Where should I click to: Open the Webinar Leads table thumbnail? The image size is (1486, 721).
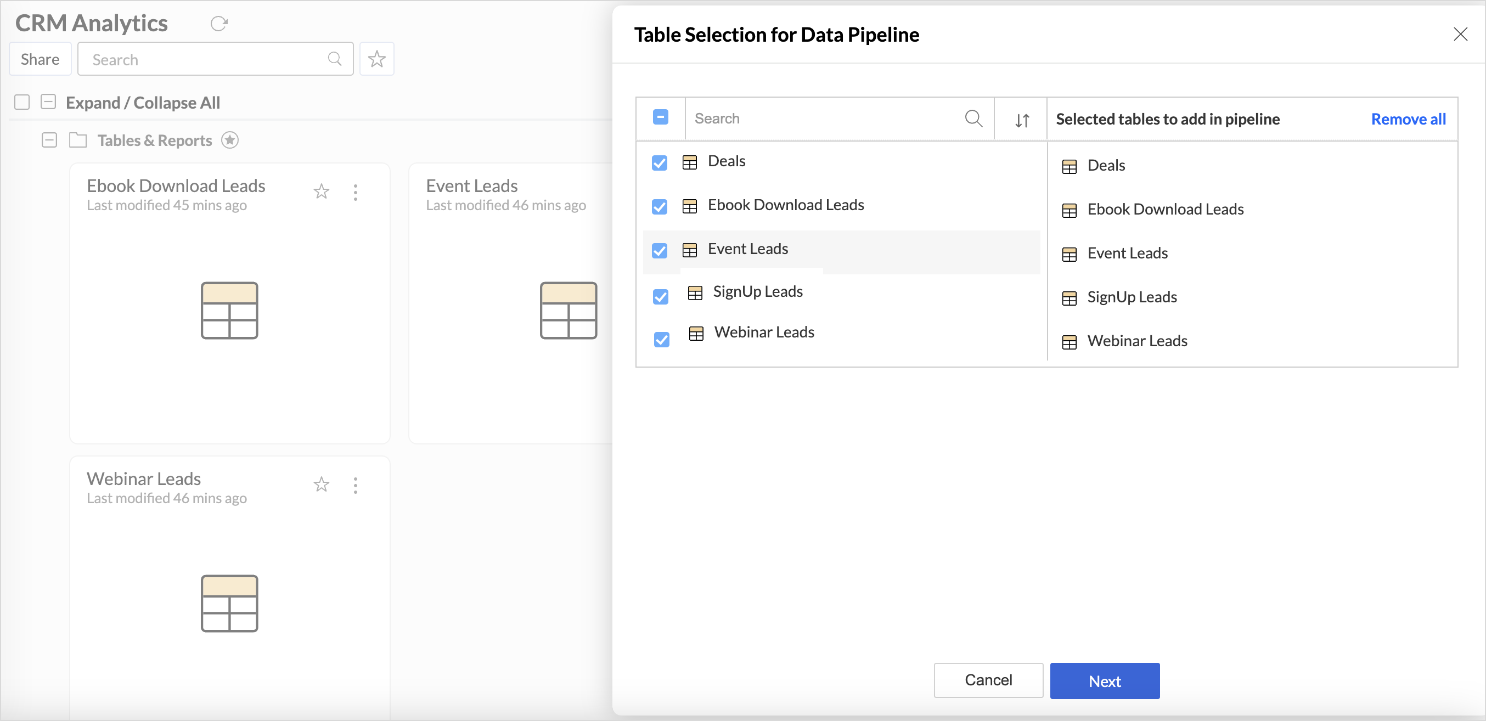[229, 604]
